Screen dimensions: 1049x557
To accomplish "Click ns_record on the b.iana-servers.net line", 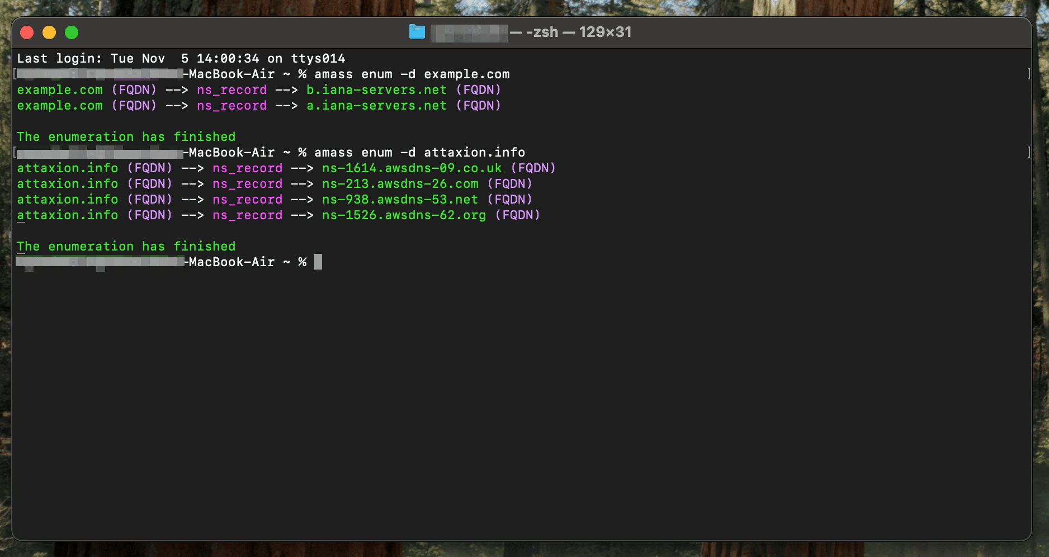I will pos(231,90).
